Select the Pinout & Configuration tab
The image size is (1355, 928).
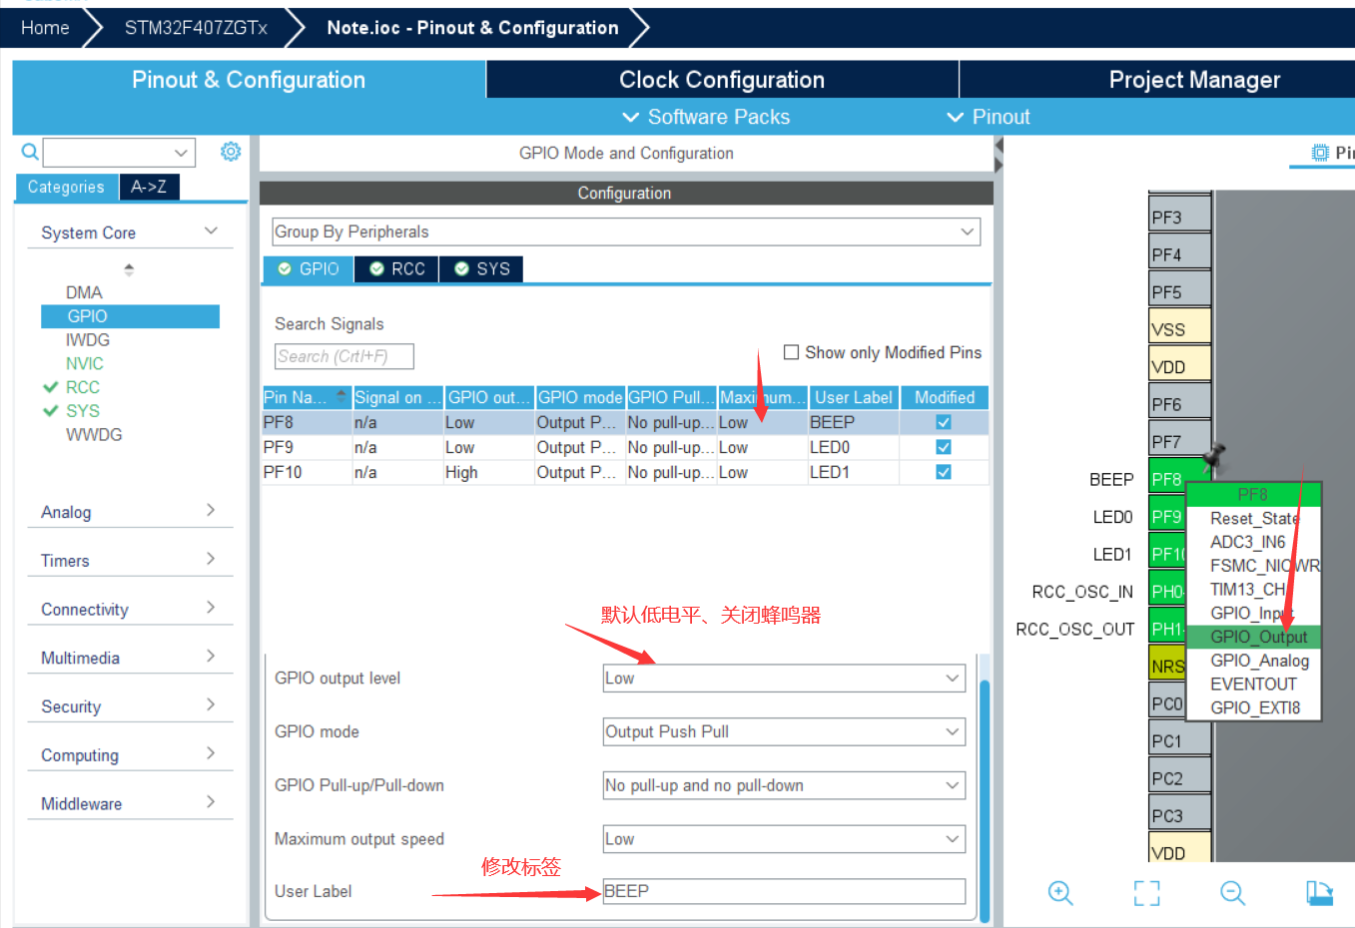click(249, 80)
